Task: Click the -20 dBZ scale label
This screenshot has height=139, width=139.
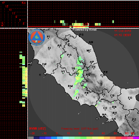Action: (33, 133)
